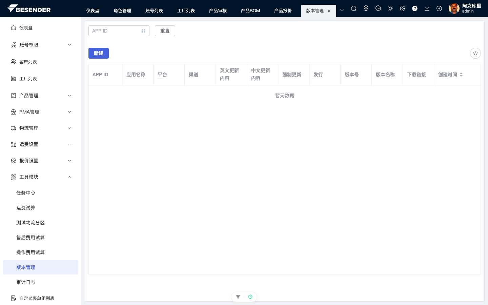Screen dimensions: 488x305
Task: Switch to the 产品BOM tab
Action: click(250, 11)
